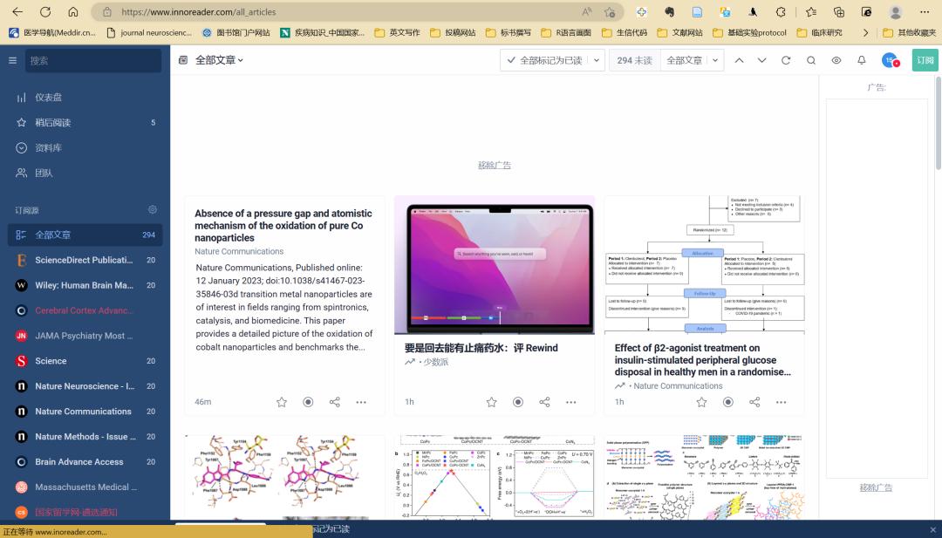The width and height of the screenshot is (942, 538).
Task: Go to the previous article with the up arrow
Action: coord(739,60)
